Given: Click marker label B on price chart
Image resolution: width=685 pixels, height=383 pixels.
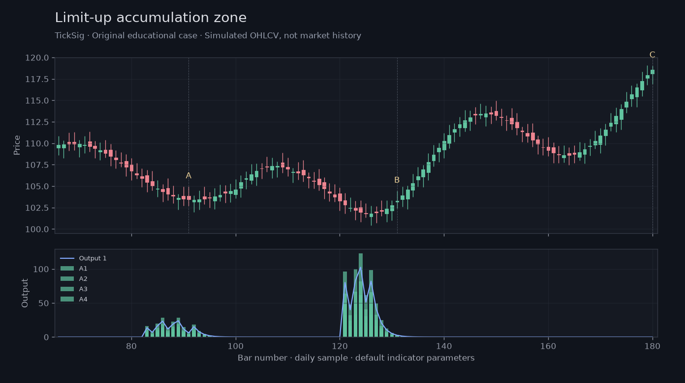Looking at the screenshot, I should (x=397, y=180).
